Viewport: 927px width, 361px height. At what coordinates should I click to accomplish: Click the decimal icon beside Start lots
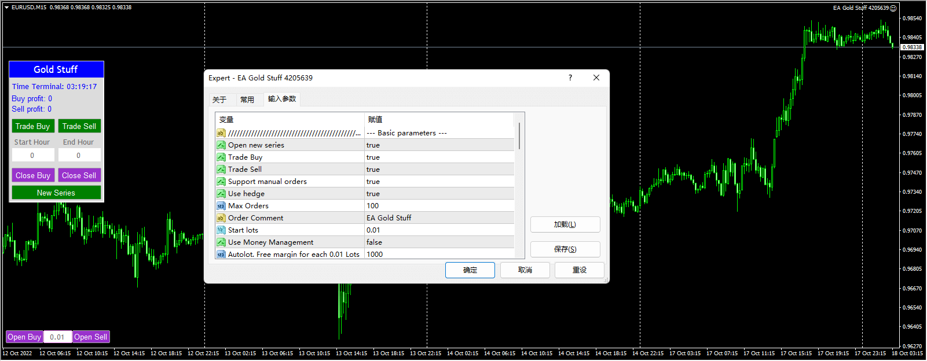pyautogui.click(x=221, y=230)
